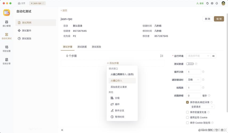Click help icon next to 间隔停顿 毫秒

point(209,95)
